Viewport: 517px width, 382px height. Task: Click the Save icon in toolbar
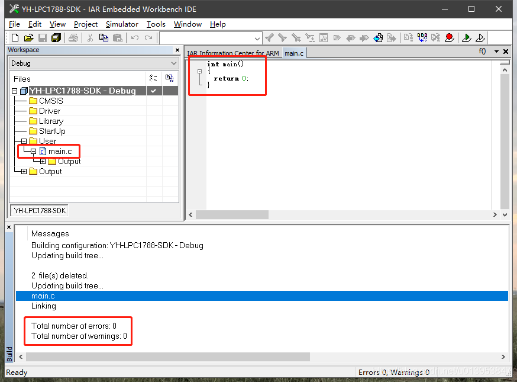coord(43,38)
